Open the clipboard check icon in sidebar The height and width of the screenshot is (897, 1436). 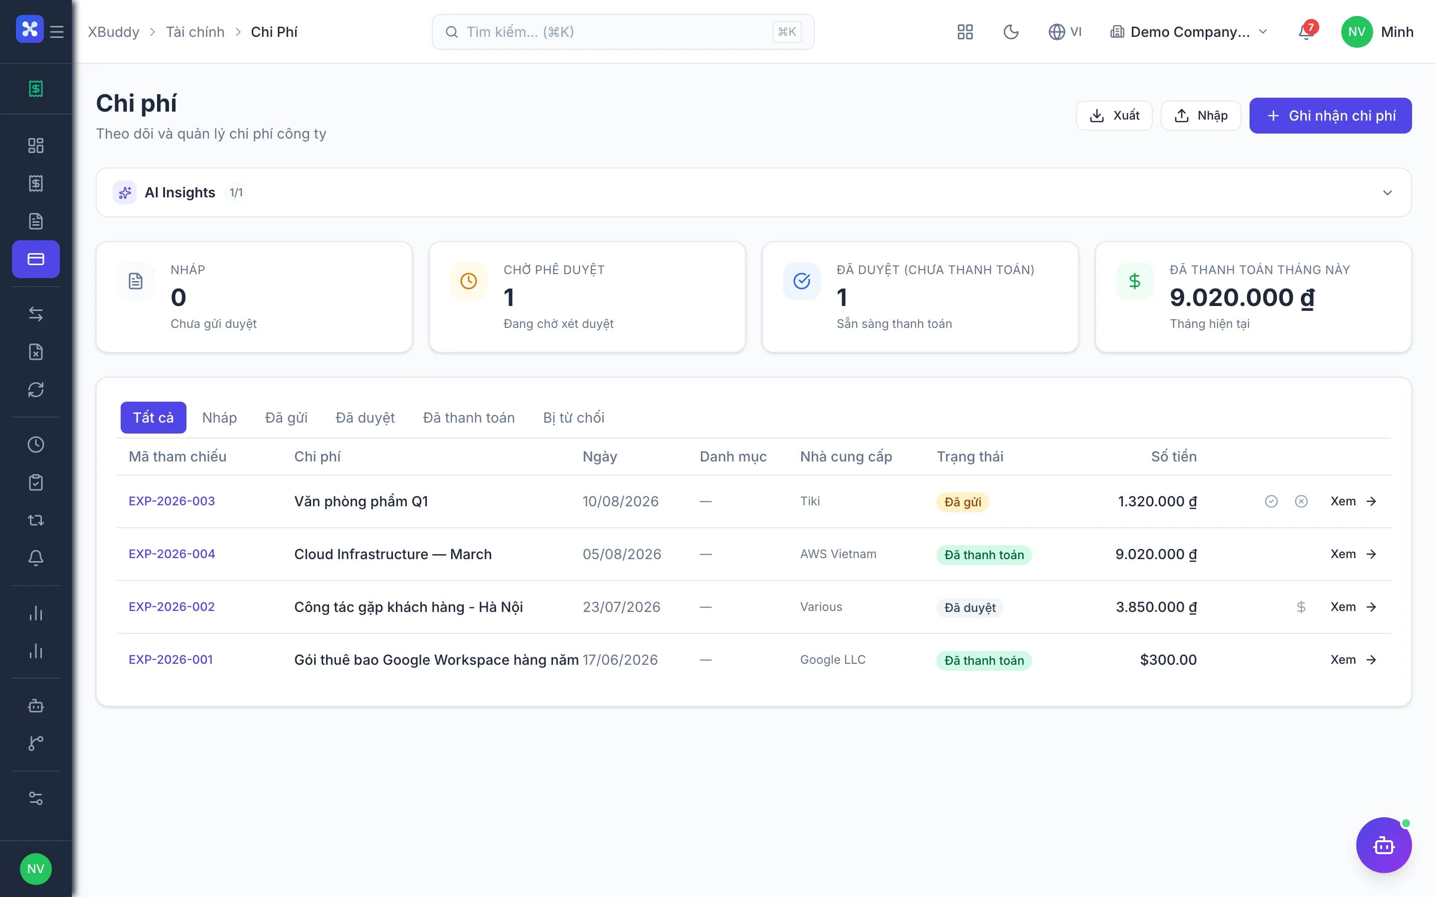point(35,482)
